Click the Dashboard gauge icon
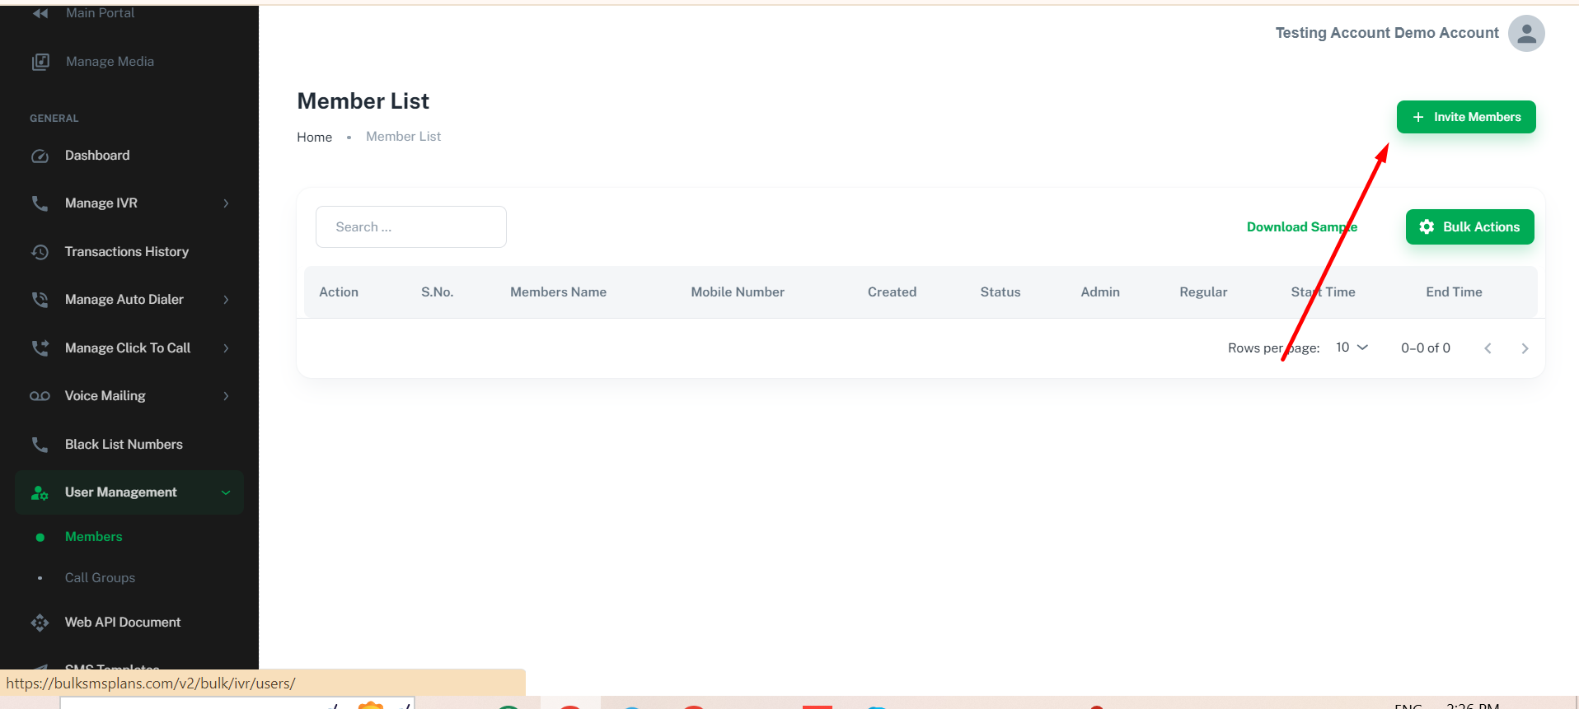This screenshot has width=1579, height=709. click(x=40, y=156)
